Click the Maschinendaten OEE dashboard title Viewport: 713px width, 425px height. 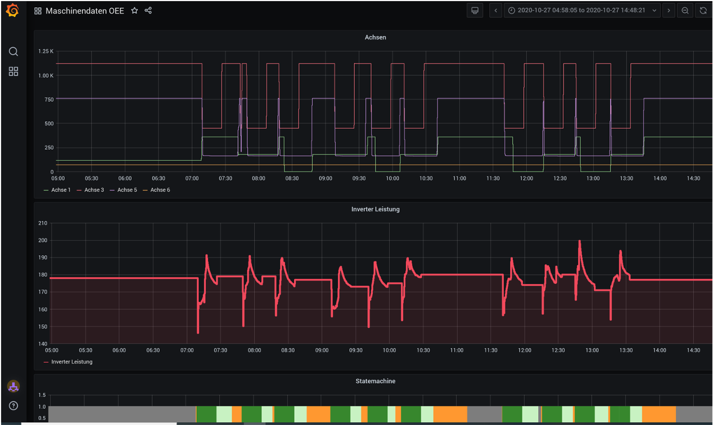point(85,11)
